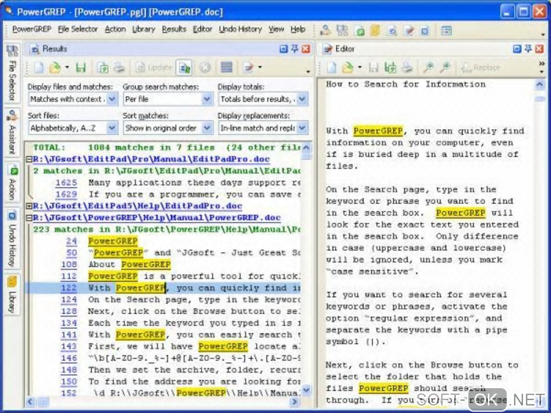Open the Assistant panel from the main toolbar
The width and height of the screenshot is (551, 413).
click(x=326, y=30)
